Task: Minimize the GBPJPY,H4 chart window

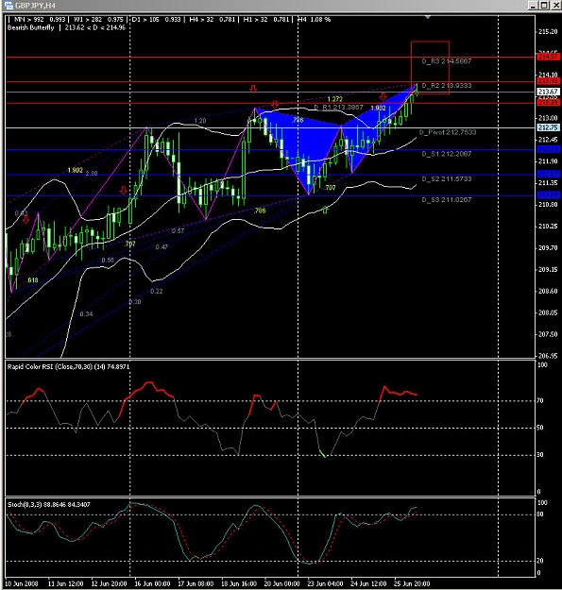Action: pos(533,6)
